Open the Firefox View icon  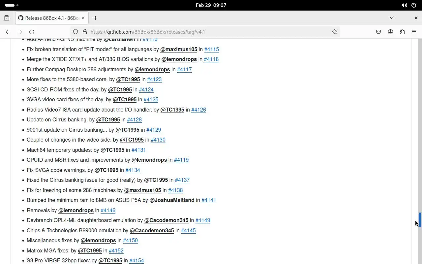coord(7,18)
